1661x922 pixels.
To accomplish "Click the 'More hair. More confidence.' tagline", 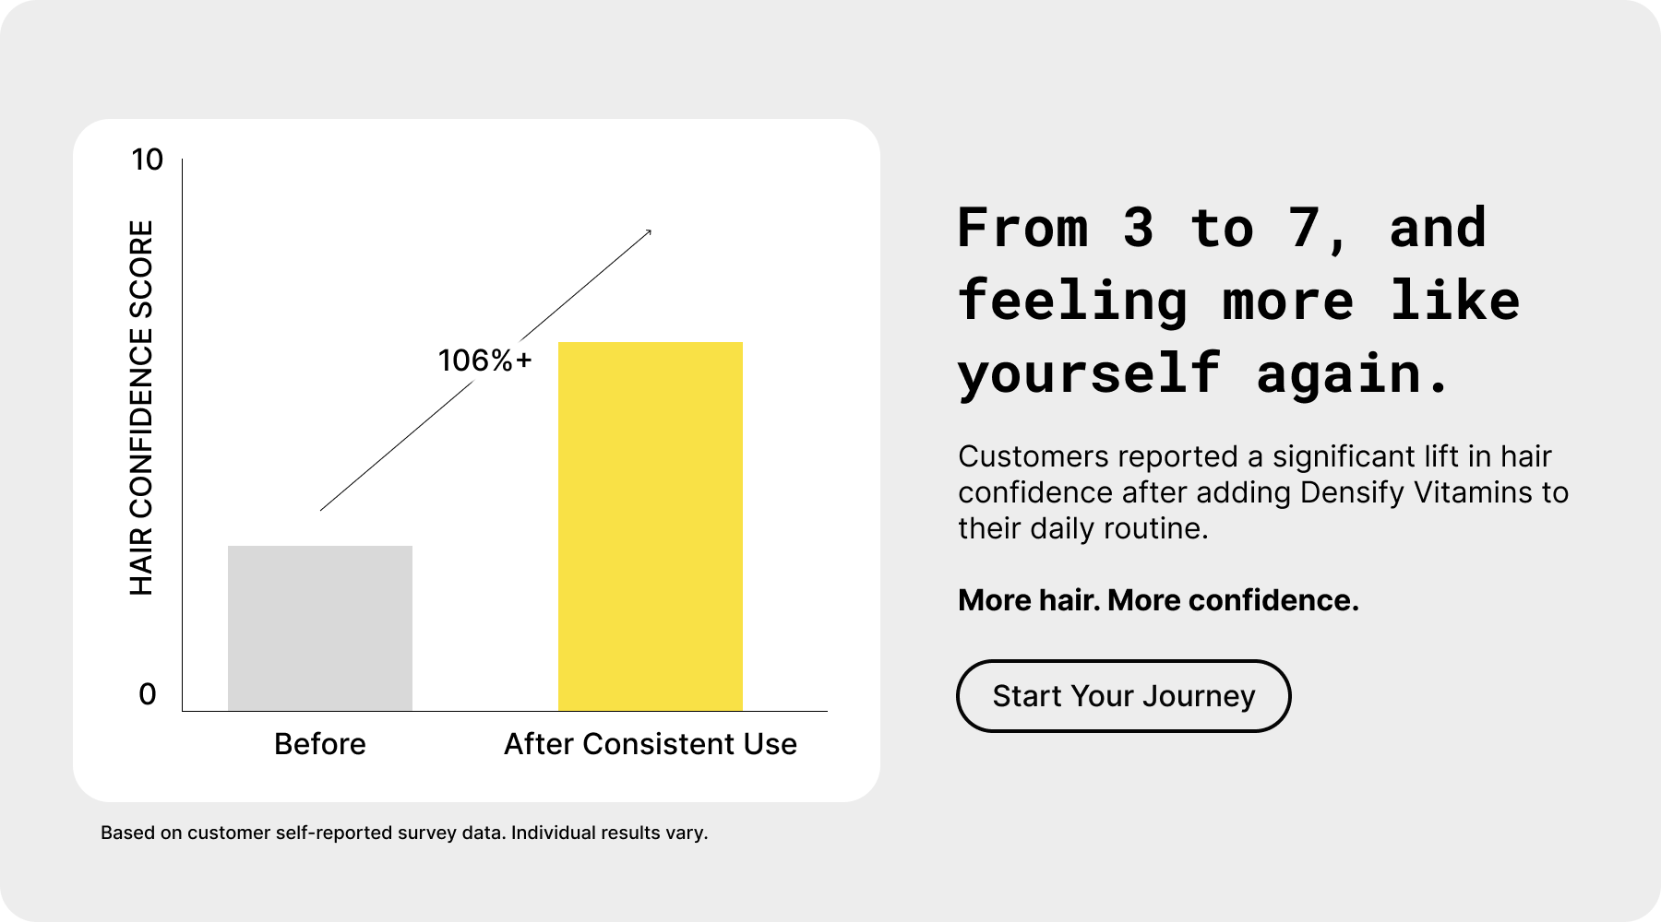I will pyautogui.click(x=1158, y=600).
